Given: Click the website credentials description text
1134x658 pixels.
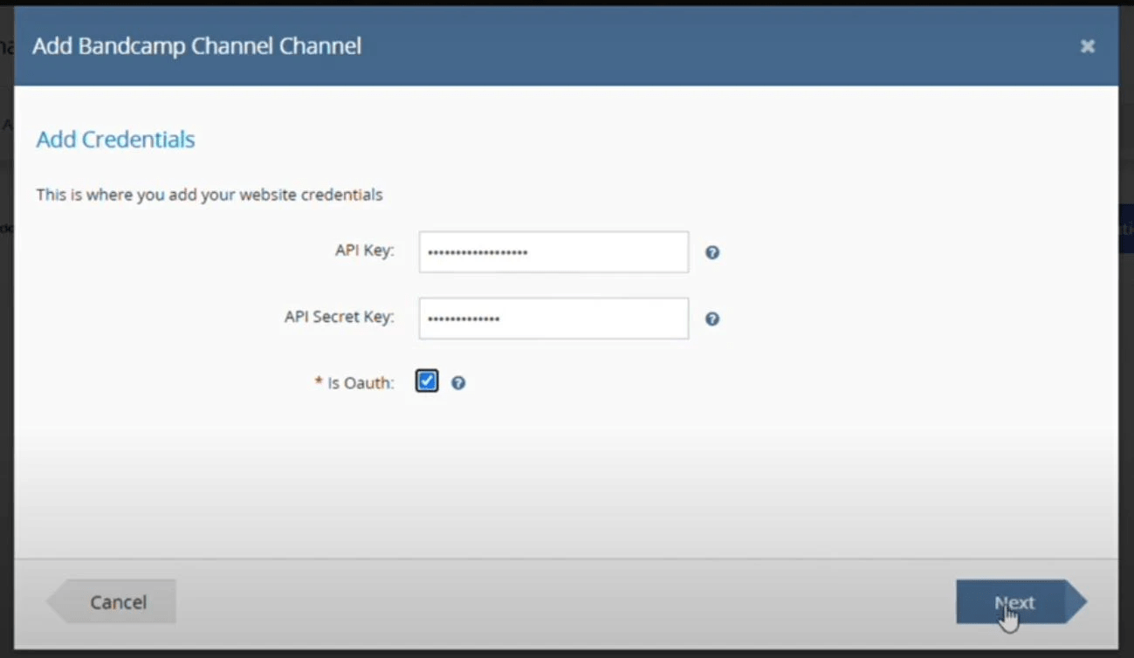Looking at the screenshot, I should (x=210, y=195).
